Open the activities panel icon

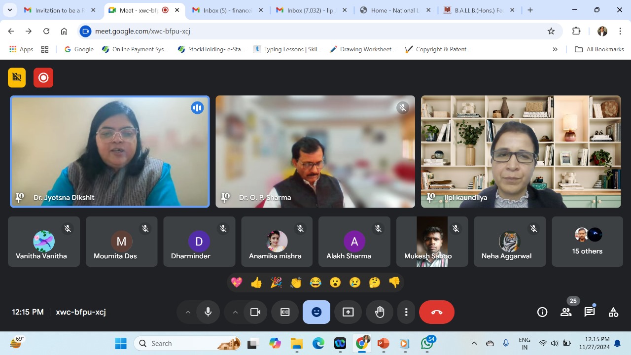tap(613, 312)
